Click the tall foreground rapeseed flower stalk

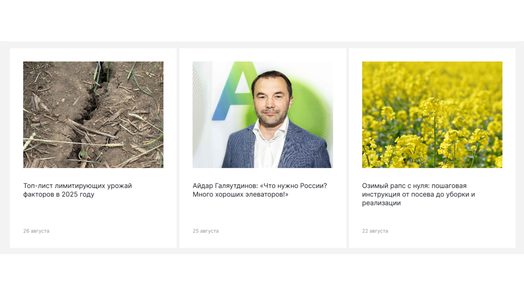434,131
